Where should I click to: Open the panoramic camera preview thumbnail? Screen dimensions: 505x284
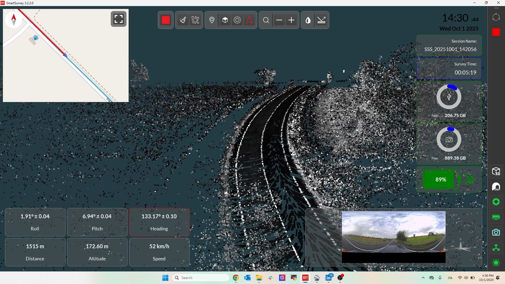[x=393, y=232]
